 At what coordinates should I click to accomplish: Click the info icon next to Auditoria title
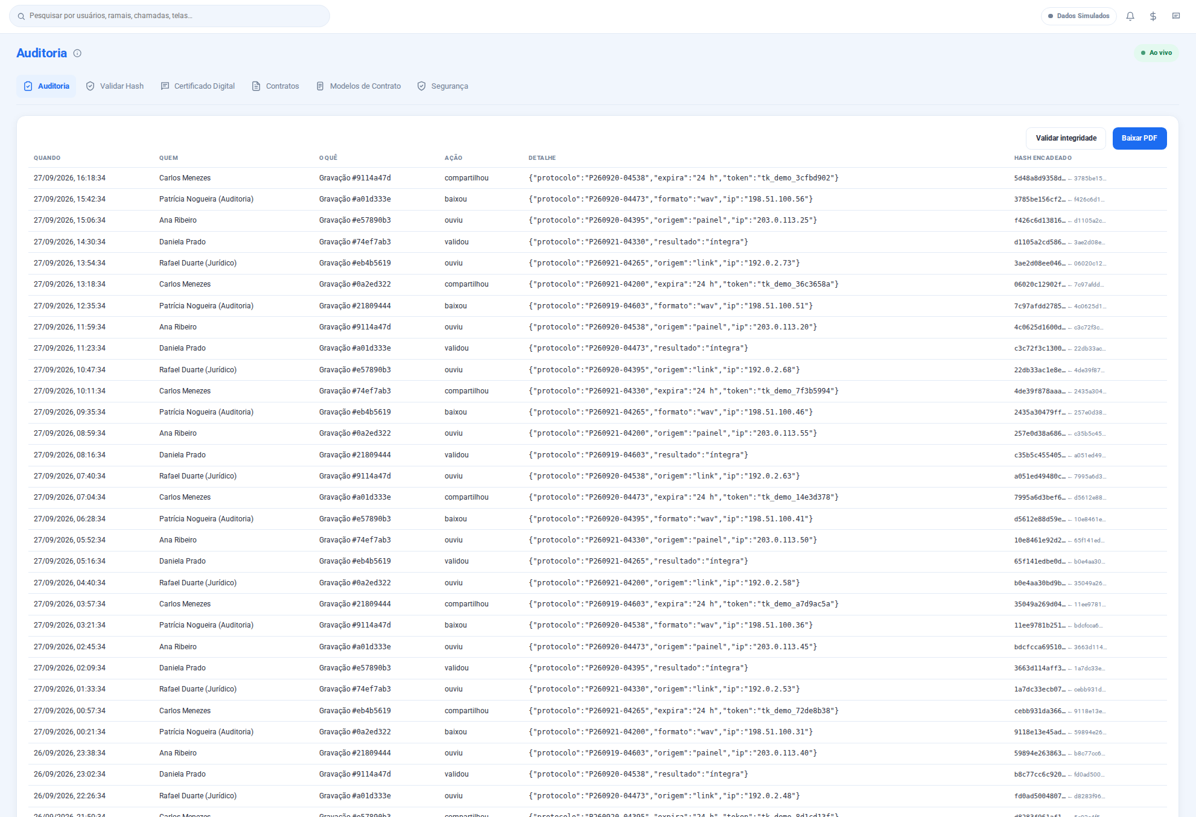77,53
